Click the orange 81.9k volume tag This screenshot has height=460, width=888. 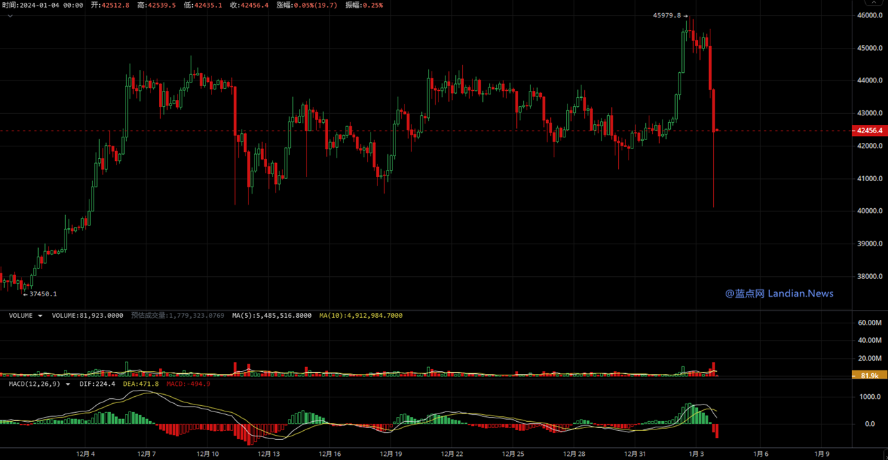pyautogui.click(x=869, y=375)
